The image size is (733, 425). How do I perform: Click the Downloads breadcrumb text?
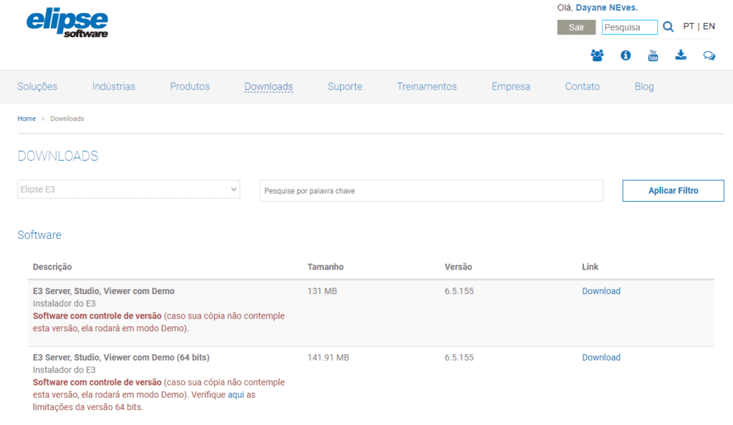67,119
